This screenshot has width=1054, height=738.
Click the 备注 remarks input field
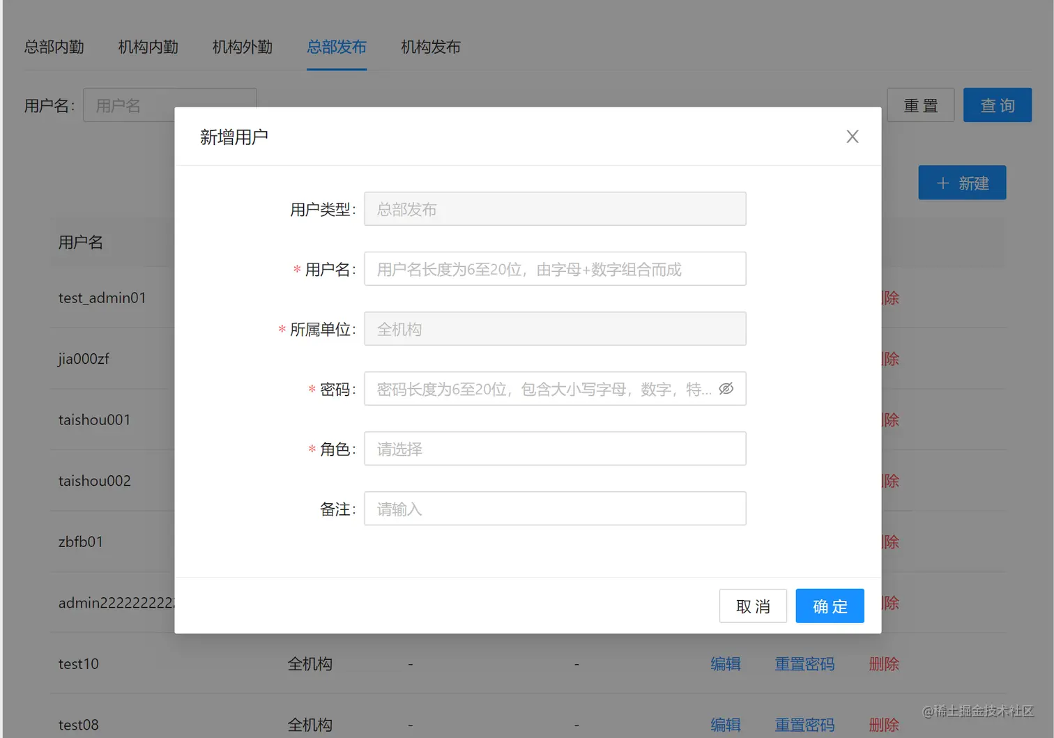point(555,509)
